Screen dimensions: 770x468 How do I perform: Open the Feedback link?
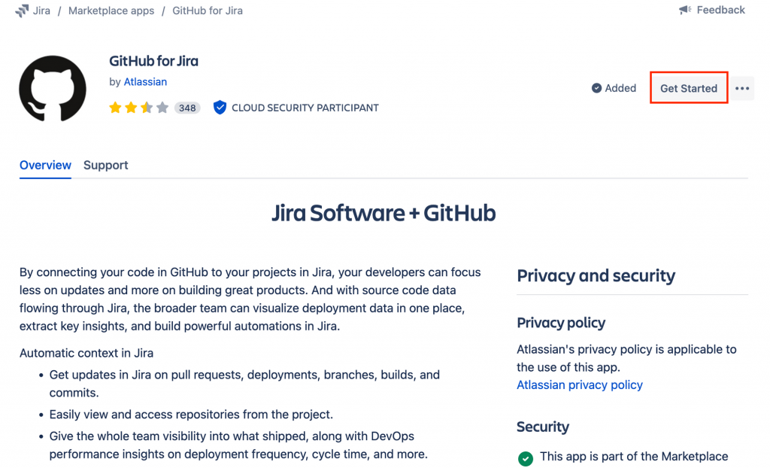pyautogui.click(x=720, y=10)
